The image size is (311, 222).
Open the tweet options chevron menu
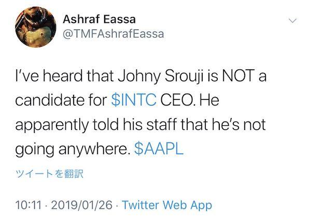click(293, 21)
